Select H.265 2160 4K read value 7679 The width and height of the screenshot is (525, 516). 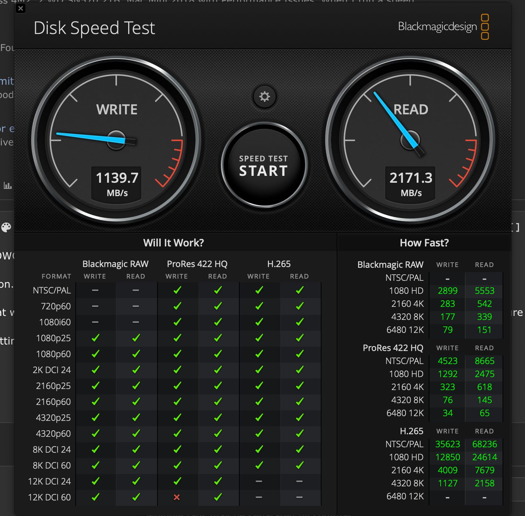[484, 470]
